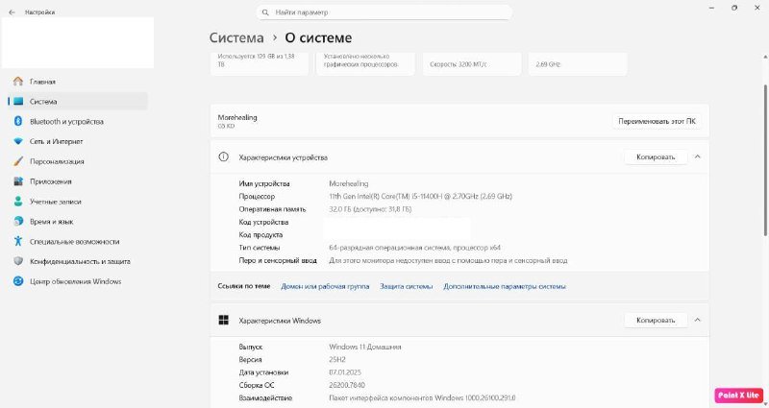Close the Settings window

point(757,8)
